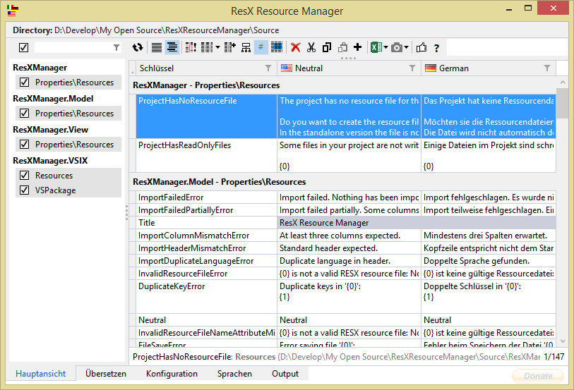Uncheck Resources under ResXManager.VSIX
This screenshot has width=574, height=390.
[x=24, y=176]
